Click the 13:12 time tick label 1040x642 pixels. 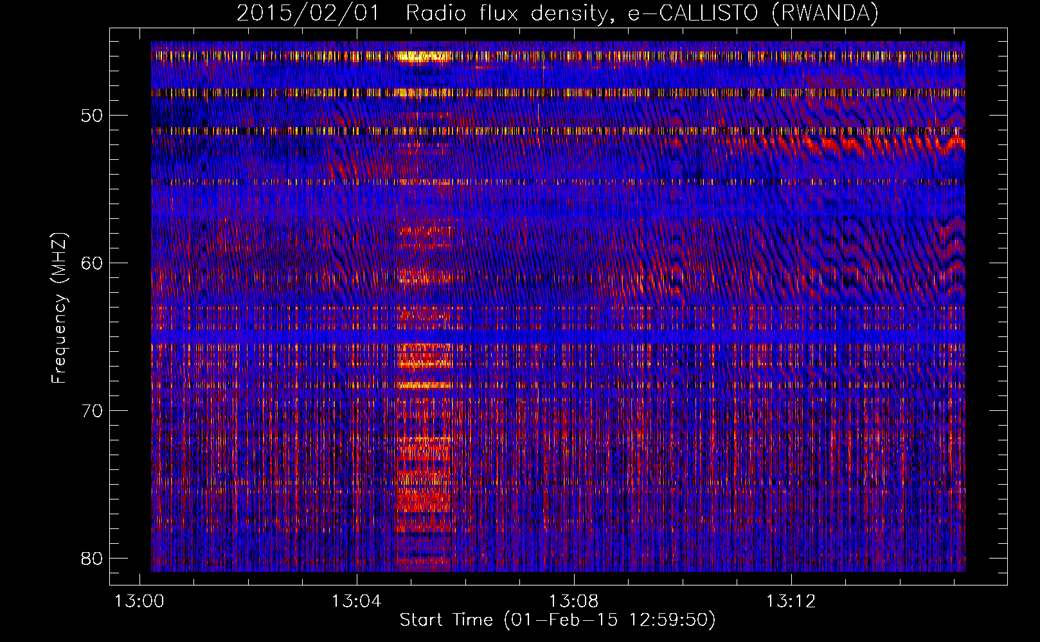[791, 601]
